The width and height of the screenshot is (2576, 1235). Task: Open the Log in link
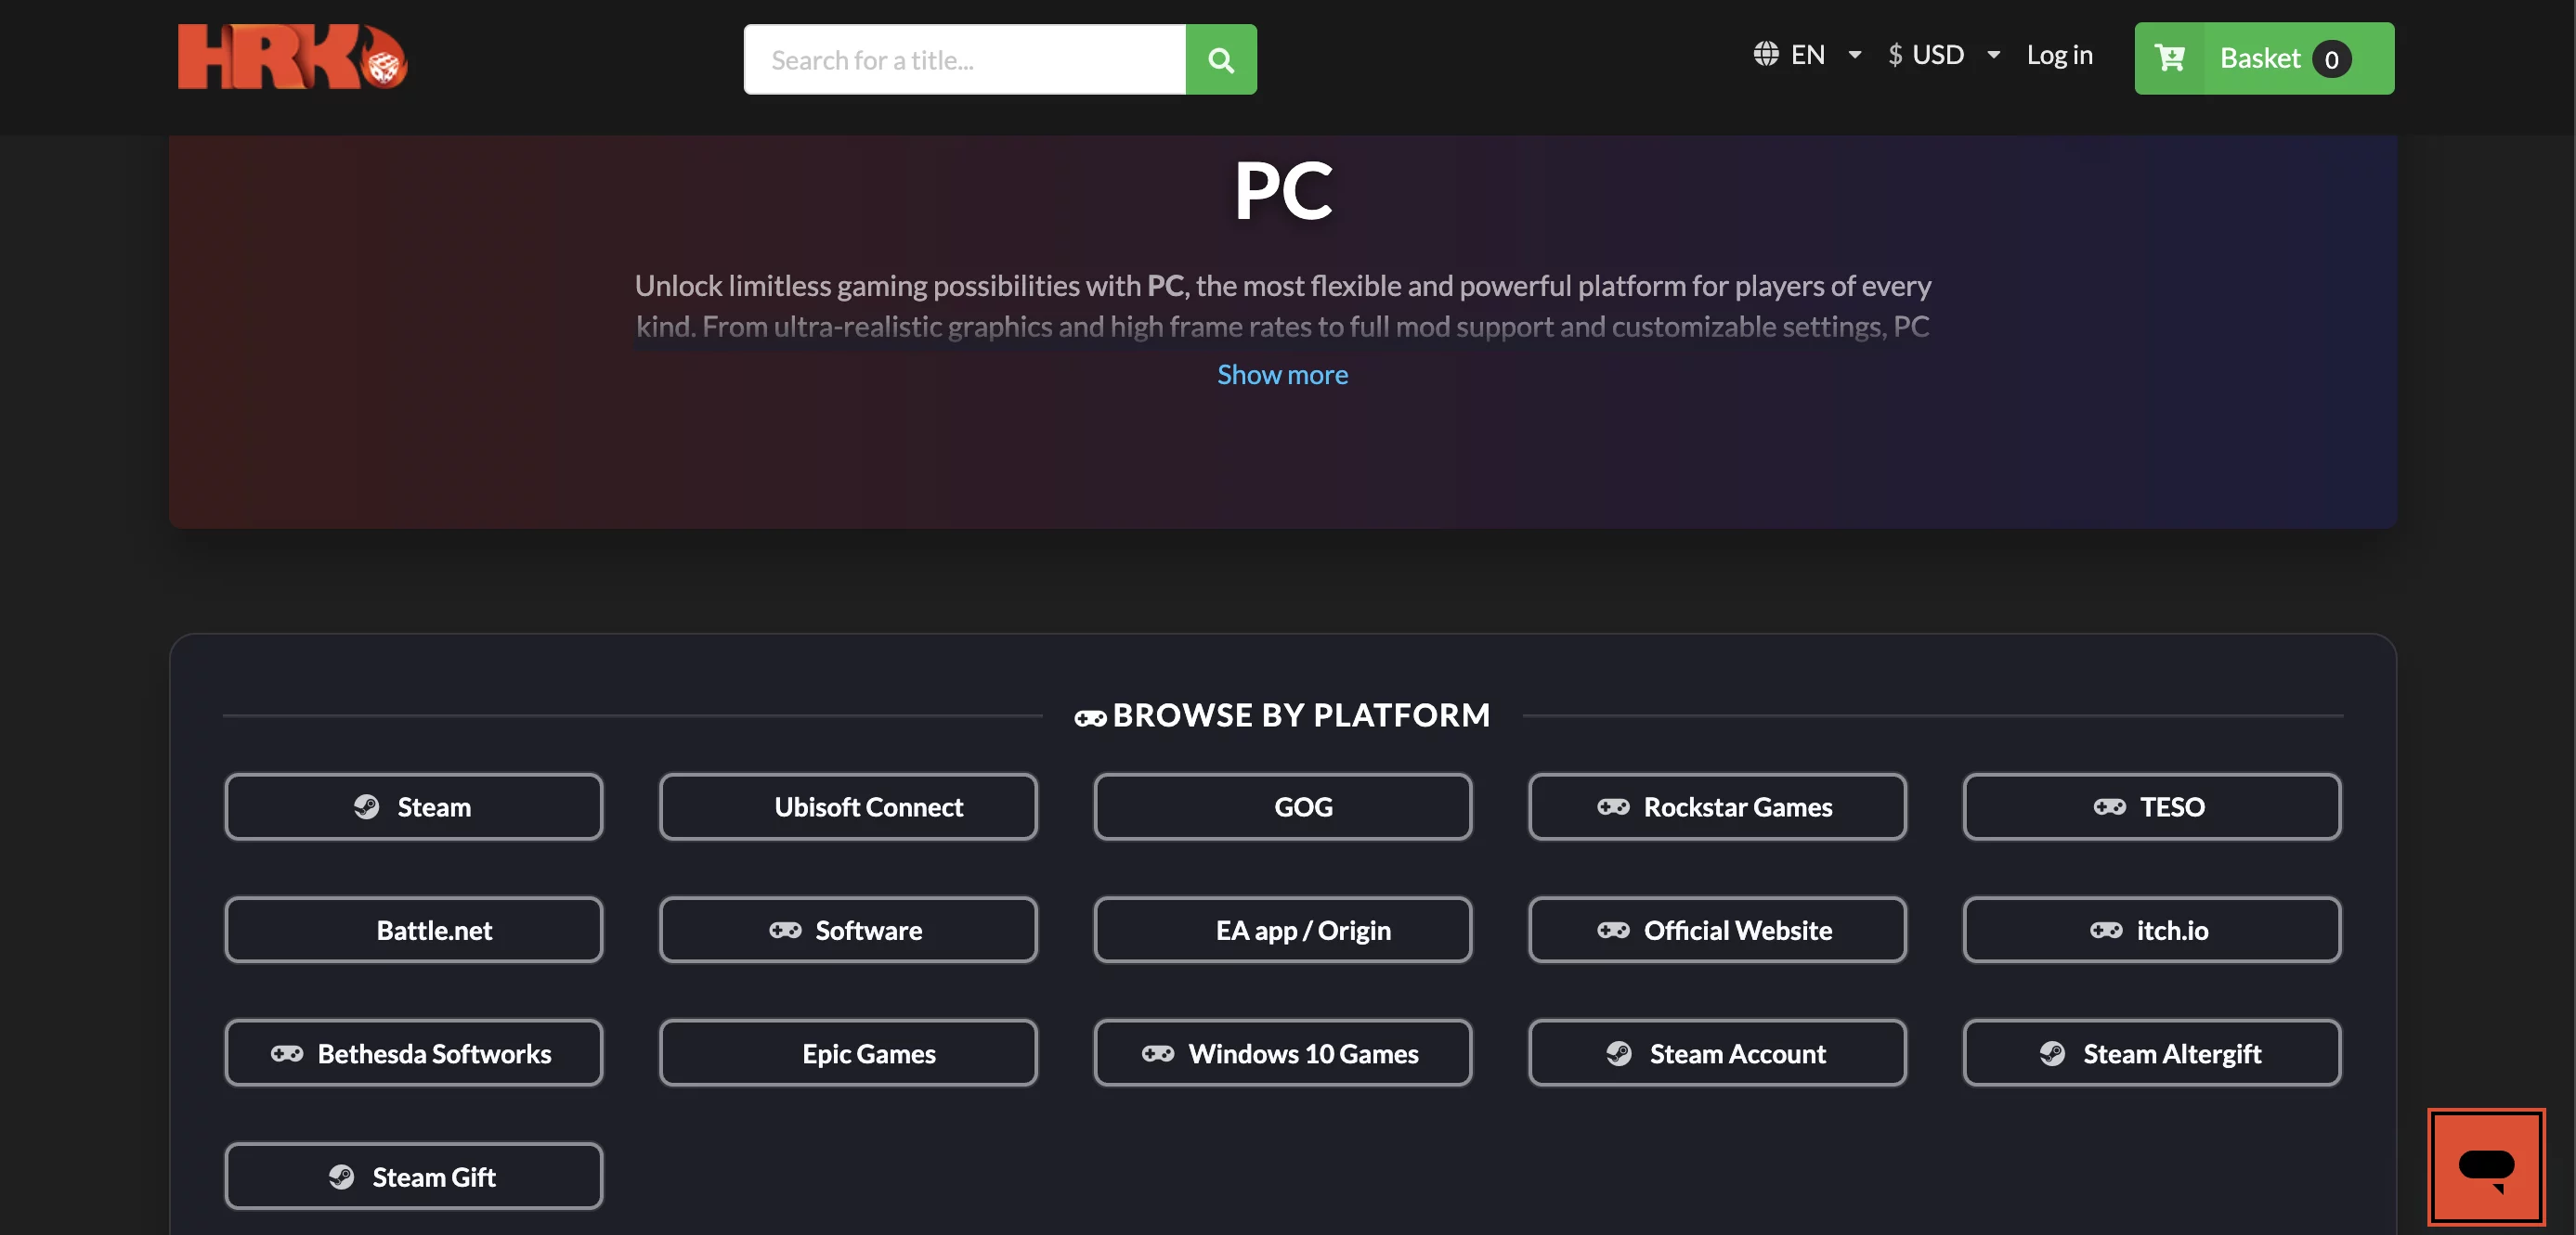[x=2059, y=55]
